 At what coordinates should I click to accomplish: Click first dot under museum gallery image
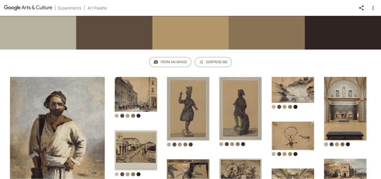click(x=326, y=144)
